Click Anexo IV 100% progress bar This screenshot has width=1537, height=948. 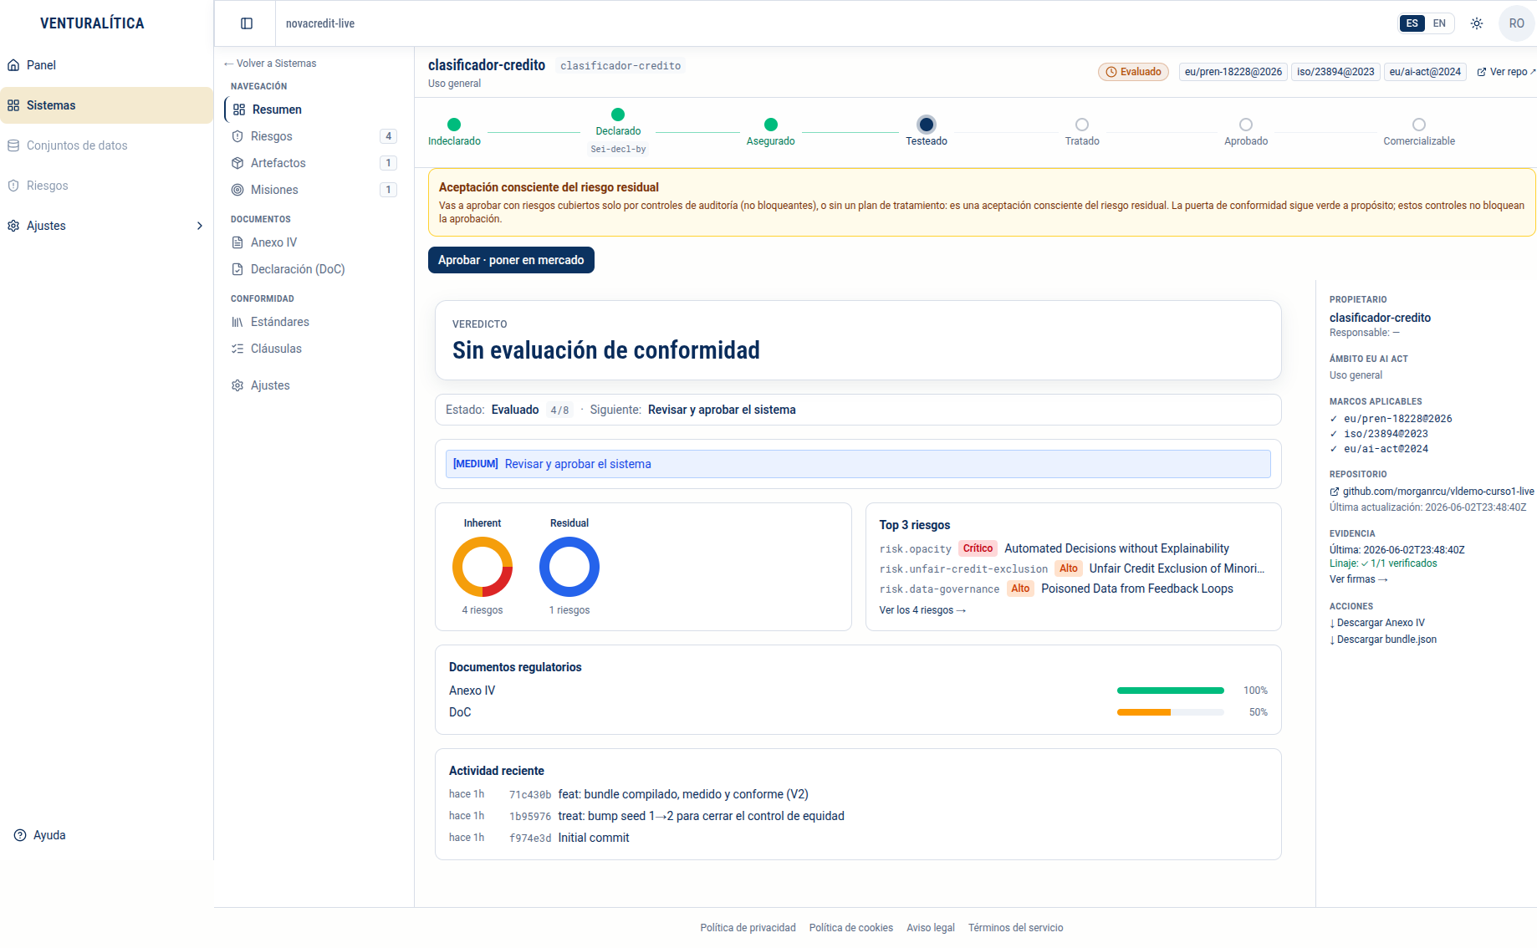[1171, 691]
